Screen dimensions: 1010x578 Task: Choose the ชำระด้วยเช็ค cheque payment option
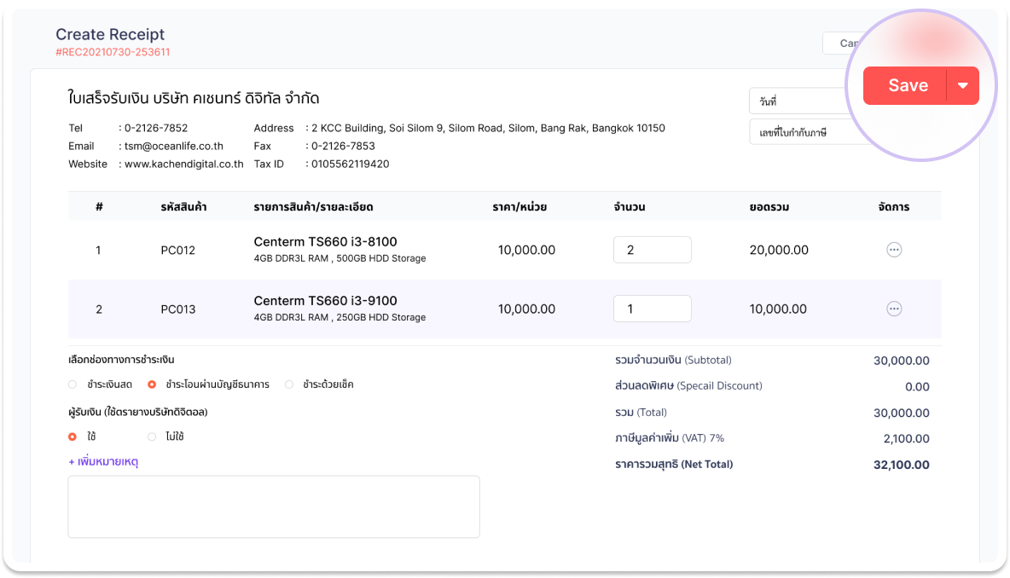click(x=289, y=384)
